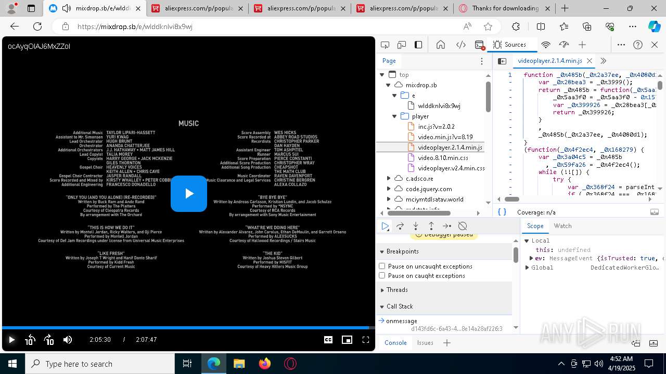This screenshot has height=374, width=666.
Task: Open DevTools help icon
Action: tap(638, 45)
